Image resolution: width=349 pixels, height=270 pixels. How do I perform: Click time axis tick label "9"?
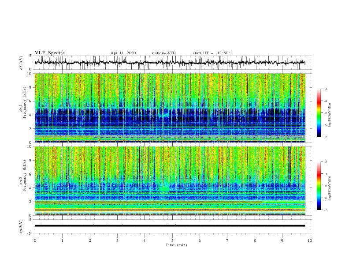[282, 240]
